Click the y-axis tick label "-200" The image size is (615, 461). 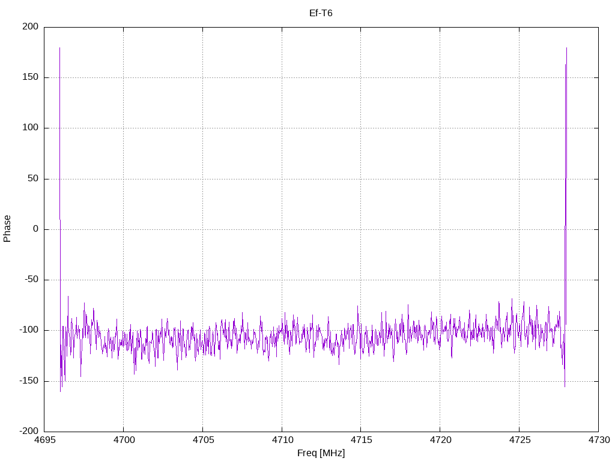point(29,432)
